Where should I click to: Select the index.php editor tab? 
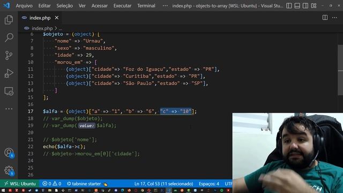(x=40, y=18)
